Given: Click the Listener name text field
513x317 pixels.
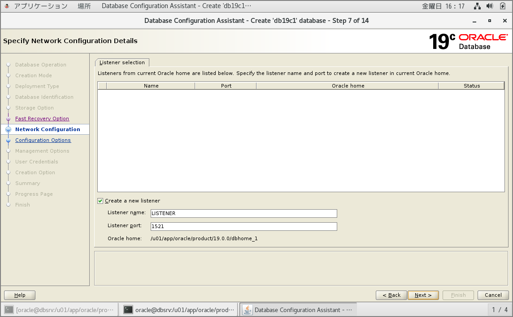Looking at the screenshot, I should coord(243,213).
